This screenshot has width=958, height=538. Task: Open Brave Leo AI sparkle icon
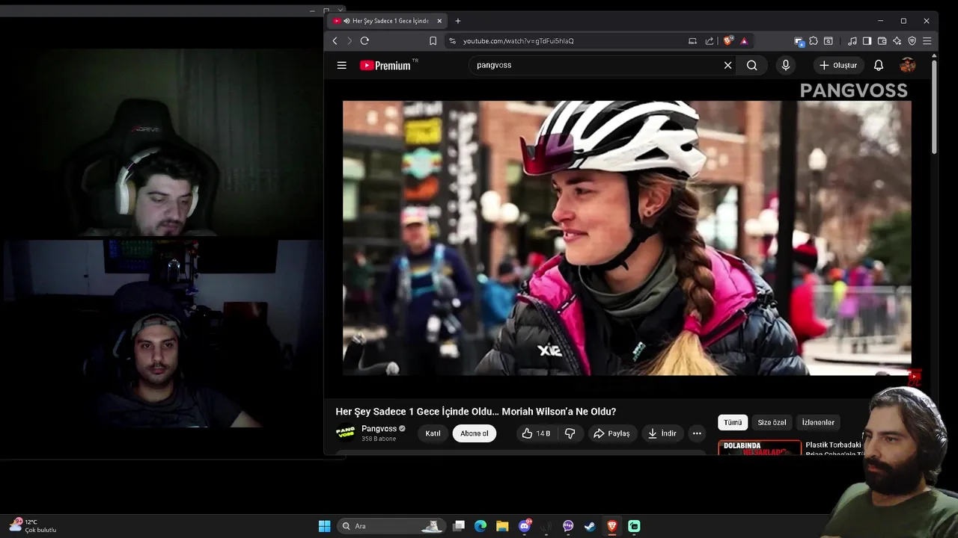pyautogui.click(x=897, y=41)
